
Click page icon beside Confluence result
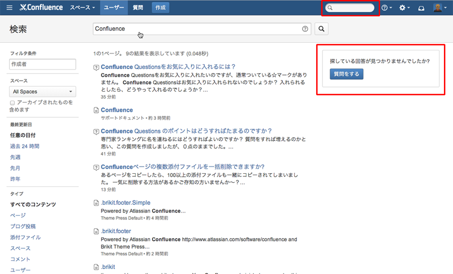[x=96, y=110]
